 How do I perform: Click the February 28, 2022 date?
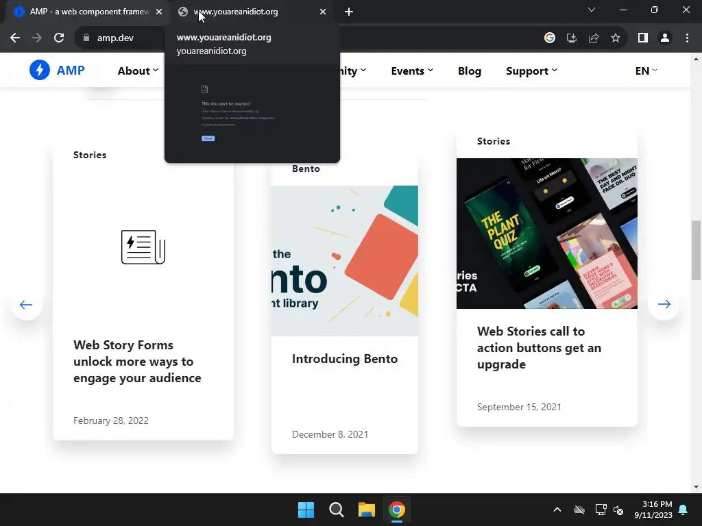click(111, 421)
